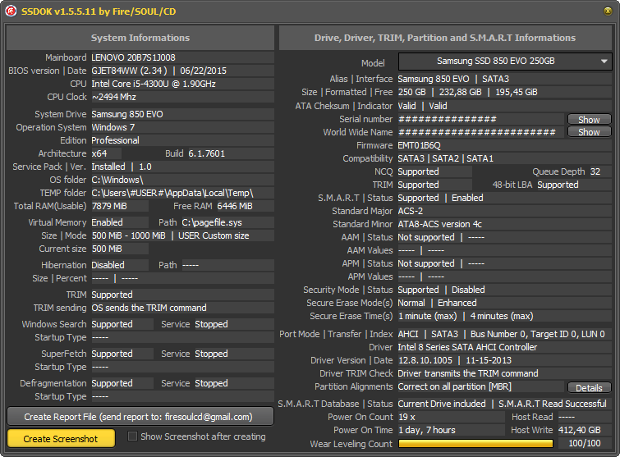Click the System Informations header
Viewport: 620px width, 457px height.
pos(140,38)
